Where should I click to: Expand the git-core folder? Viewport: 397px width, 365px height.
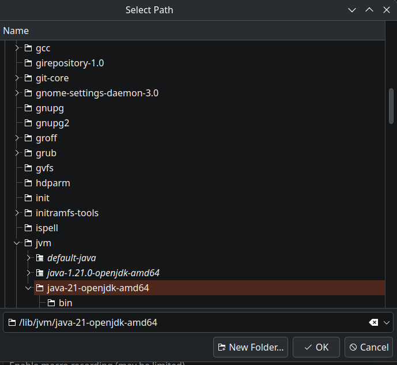17,78
